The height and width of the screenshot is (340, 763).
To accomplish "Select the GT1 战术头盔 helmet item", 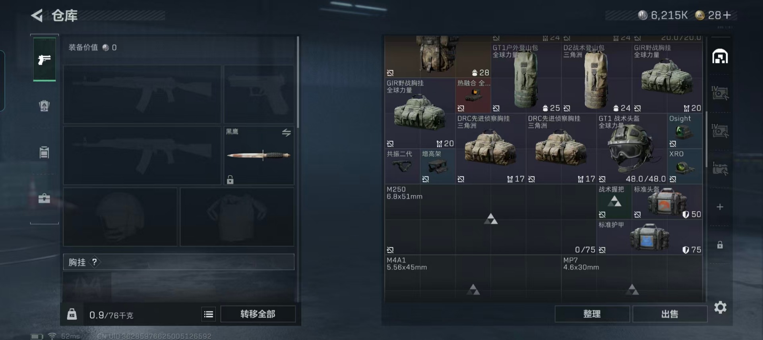I will [631, 149].
